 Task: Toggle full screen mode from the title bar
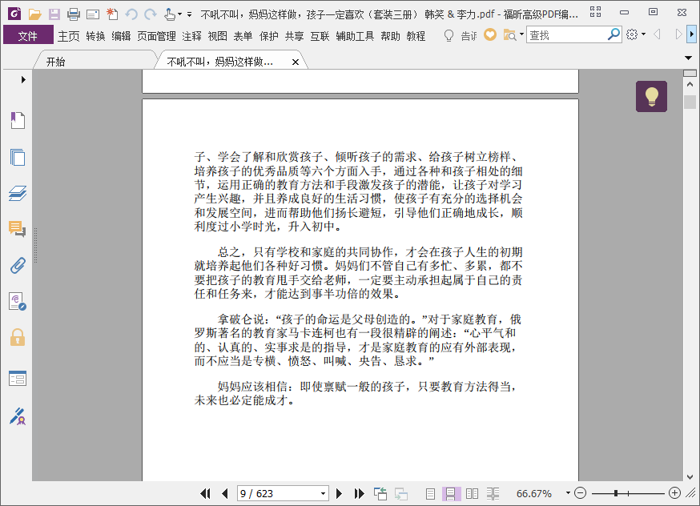coord(595,12)
